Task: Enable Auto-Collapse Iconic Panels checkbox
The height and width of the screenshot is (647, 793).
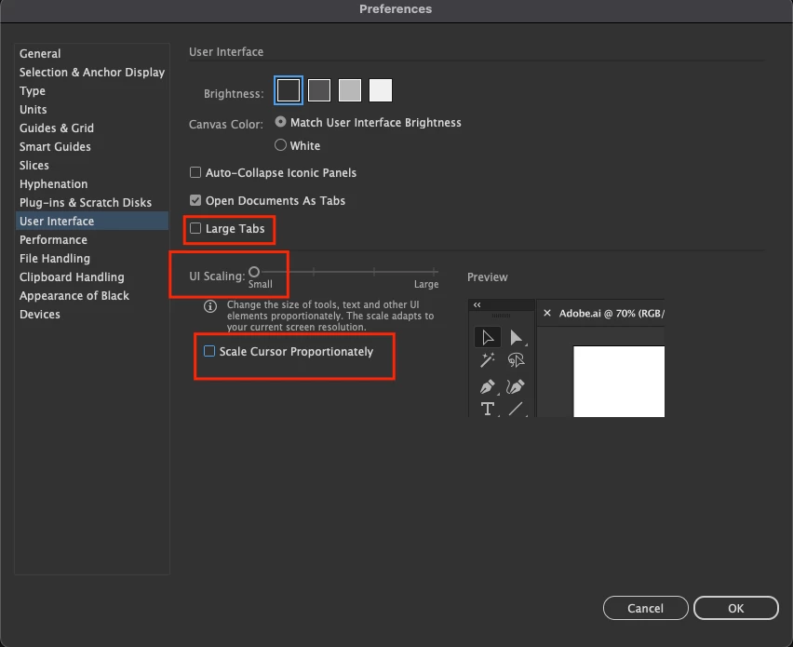Action: (x=195, y=172)
